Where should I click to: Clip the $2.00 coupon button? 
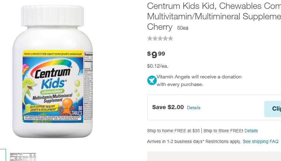click(x=272, y=109)
